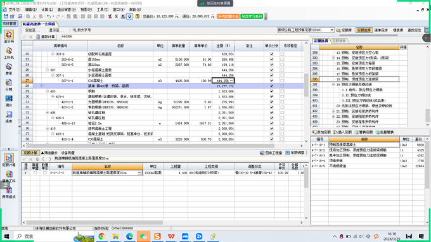
Task: Click the 插入定额 icon button
Action: pos(342,132)
